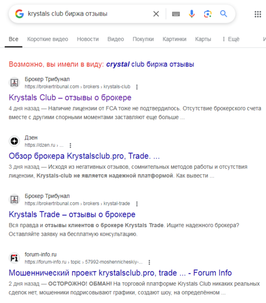Open the on-screen keyboard icon
The width and height of the screenshot is (266, 303).
click(176, 14)
